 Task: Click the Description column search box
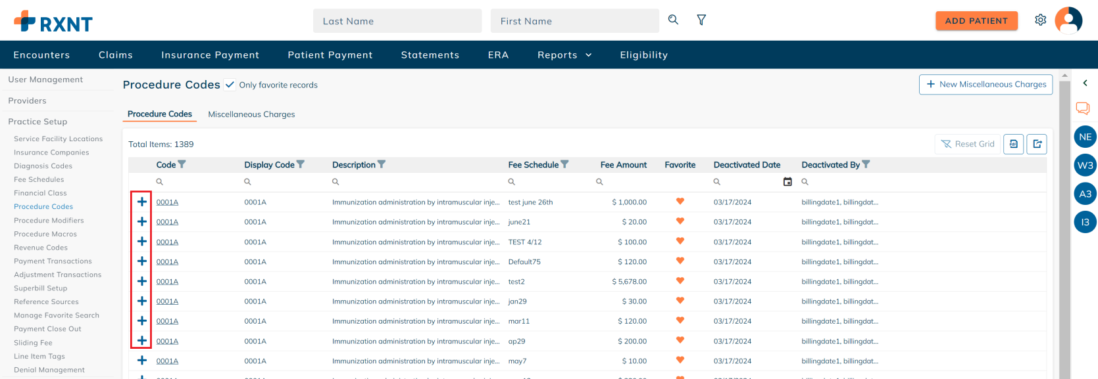(x=416, y=182)
